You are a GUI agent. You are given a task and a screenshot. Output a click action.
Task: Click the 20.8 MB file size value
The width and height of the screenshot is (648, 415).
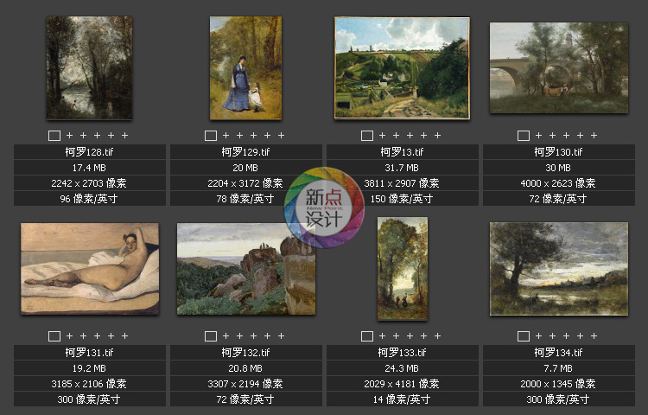click(246, 368)
